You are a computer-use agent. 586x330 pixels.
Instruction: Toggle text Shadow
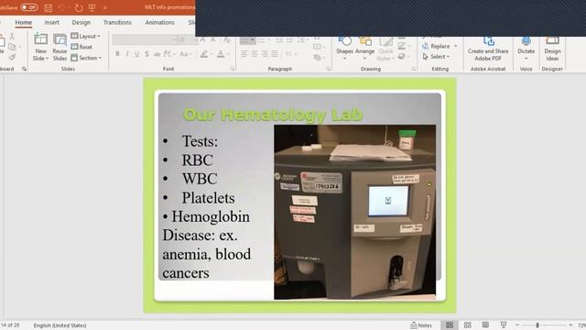146,54
